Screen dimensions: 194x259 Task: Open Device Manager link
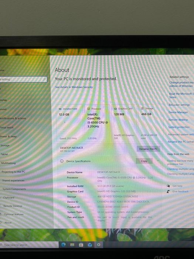pyautogui.click(x=178, y=112)
